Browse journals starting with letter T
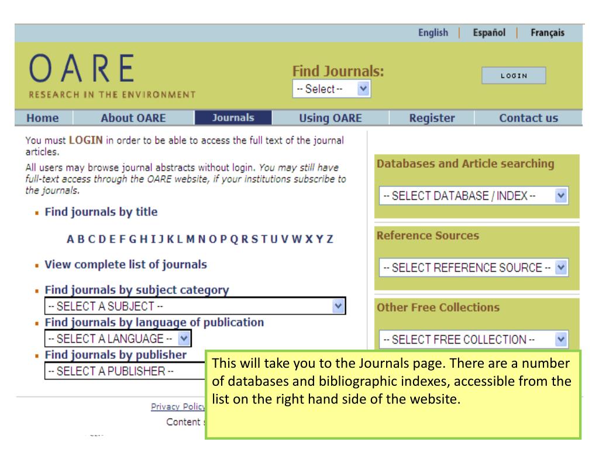 tap(264, 239)
